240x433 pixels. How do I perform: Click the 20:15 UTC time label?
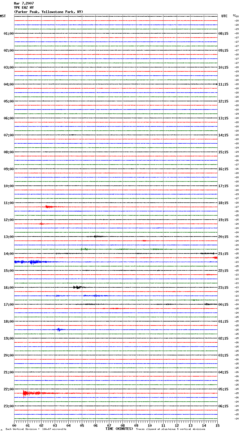click(x=223, y=237)
